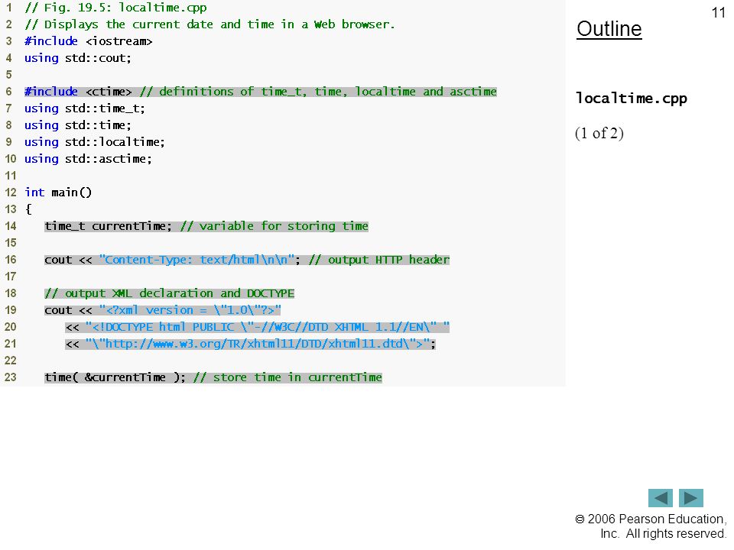734x550 pixels.
Task: Click 'time_t currentTime;' declaration
Action: pyautogui.click(x=108, y=226)
